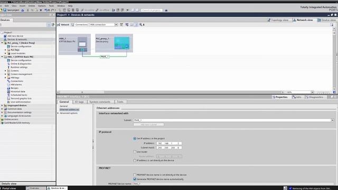This screenshot has height=190, width=338.
Task: Click the Add new device icon in the project tree
Action: click(x=5, y=36)
